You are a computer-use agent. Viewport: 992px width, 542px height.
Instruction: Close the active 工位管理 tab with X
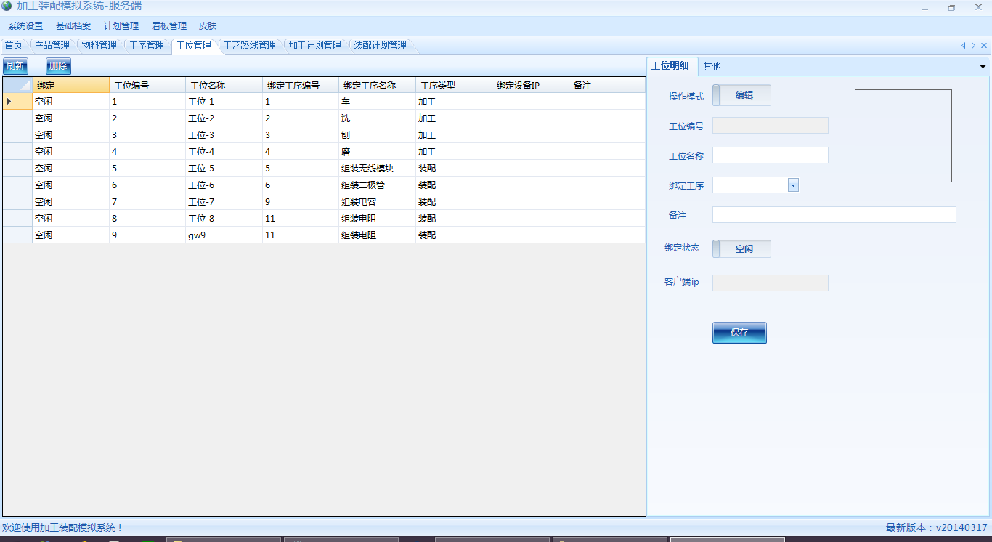[984, 46]
